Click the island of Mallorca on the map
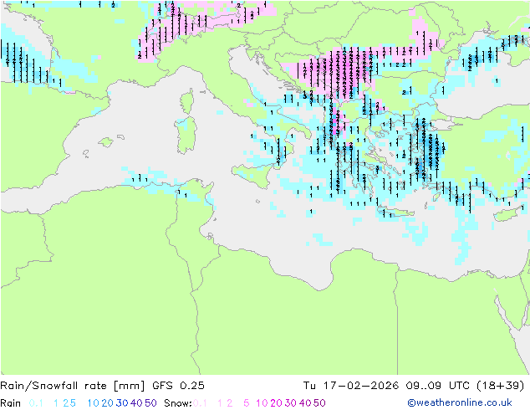This screenshot has height=410, width=530. click(x=106, y=142)
